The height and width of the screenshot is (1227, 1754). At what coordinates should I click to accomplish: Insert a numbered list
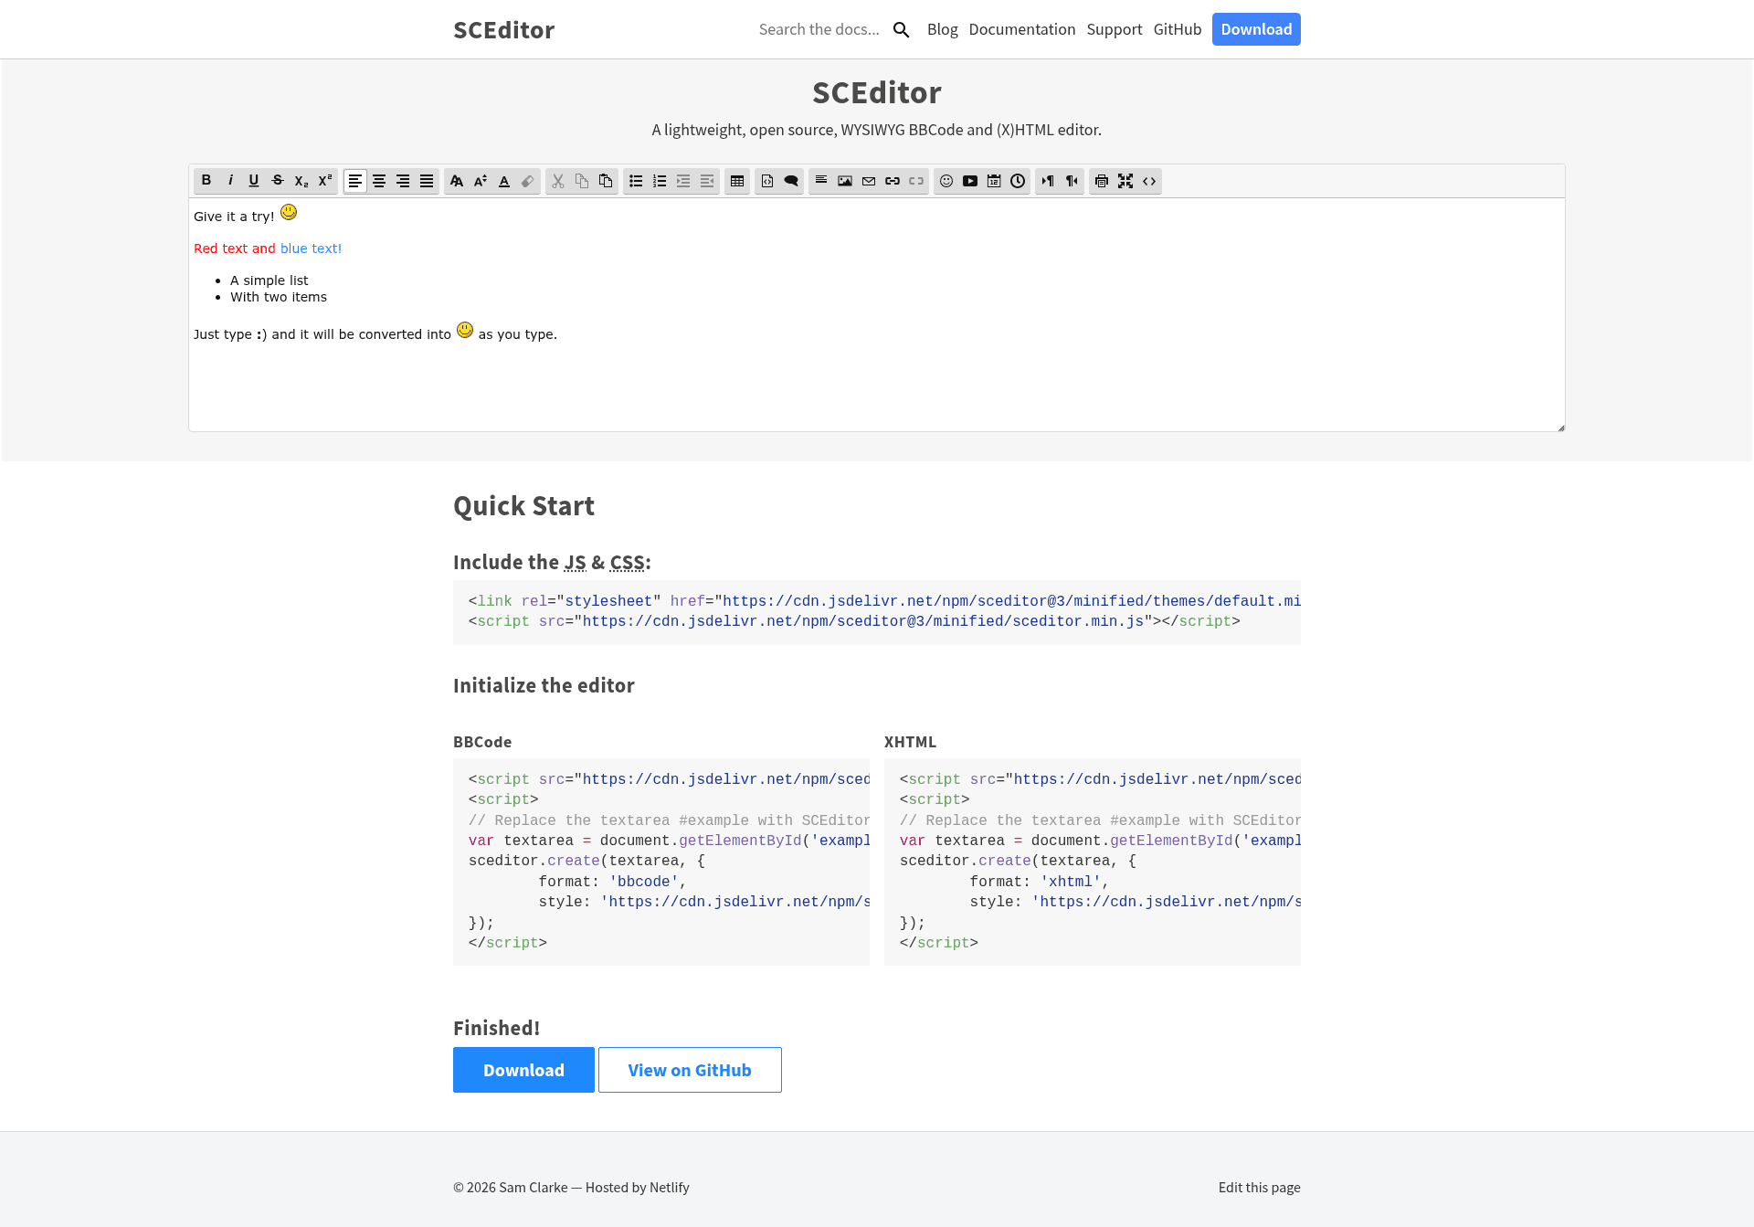pos(660,181)
